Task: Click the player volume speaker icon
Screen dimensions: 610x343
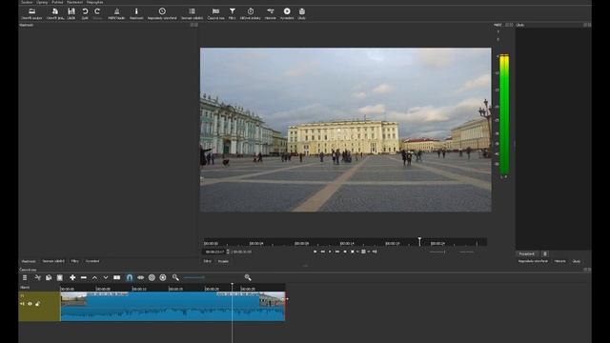Action: point(375,252)
